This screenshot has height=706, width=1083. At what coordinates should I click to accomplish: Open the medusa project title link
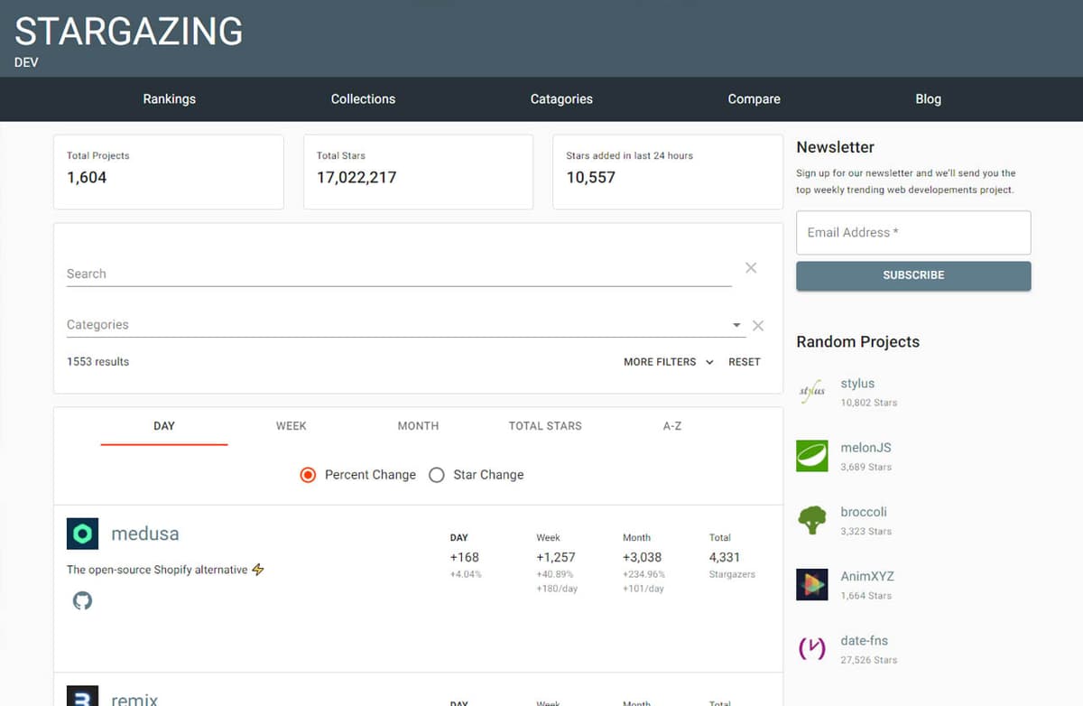point(144,534)
